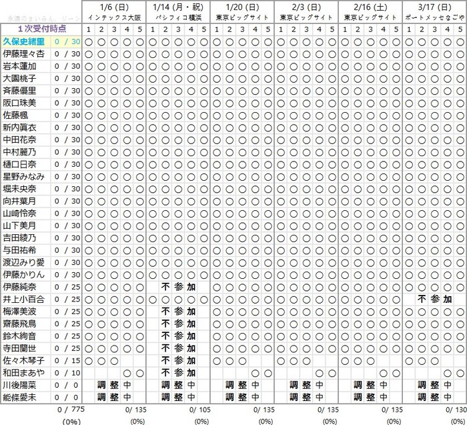Image resolution: width=467 pixels, height=425 pixels.
Task: Select the name 渡辺みり愛
Action: pos(24,263)
